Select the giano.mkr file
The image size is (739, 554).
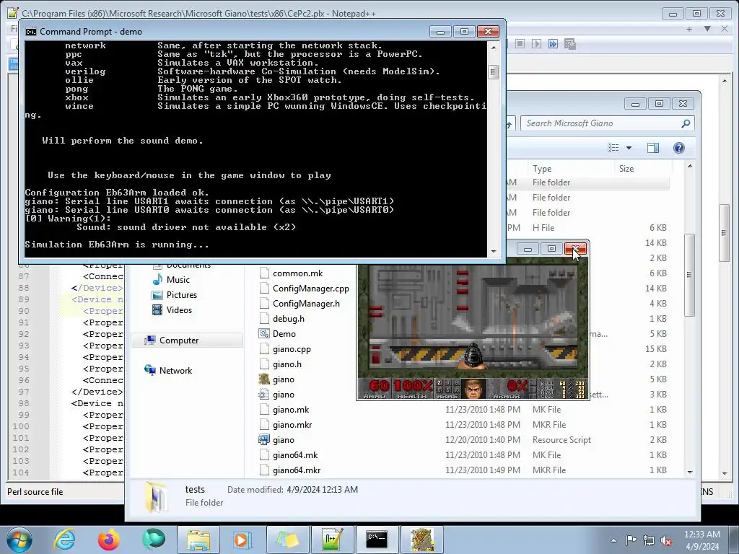pyautogui.click(x=292, y=425)
